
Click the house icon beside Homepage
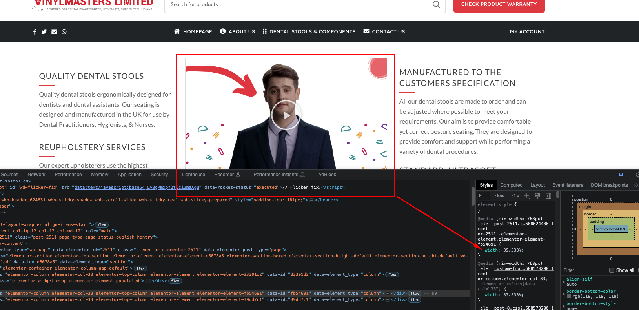point(177,31)
